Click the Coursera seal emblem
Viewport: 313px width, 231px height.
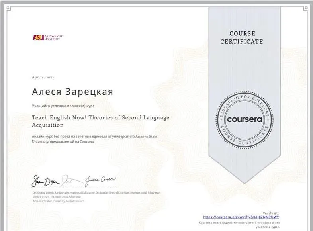pos(245,120)
